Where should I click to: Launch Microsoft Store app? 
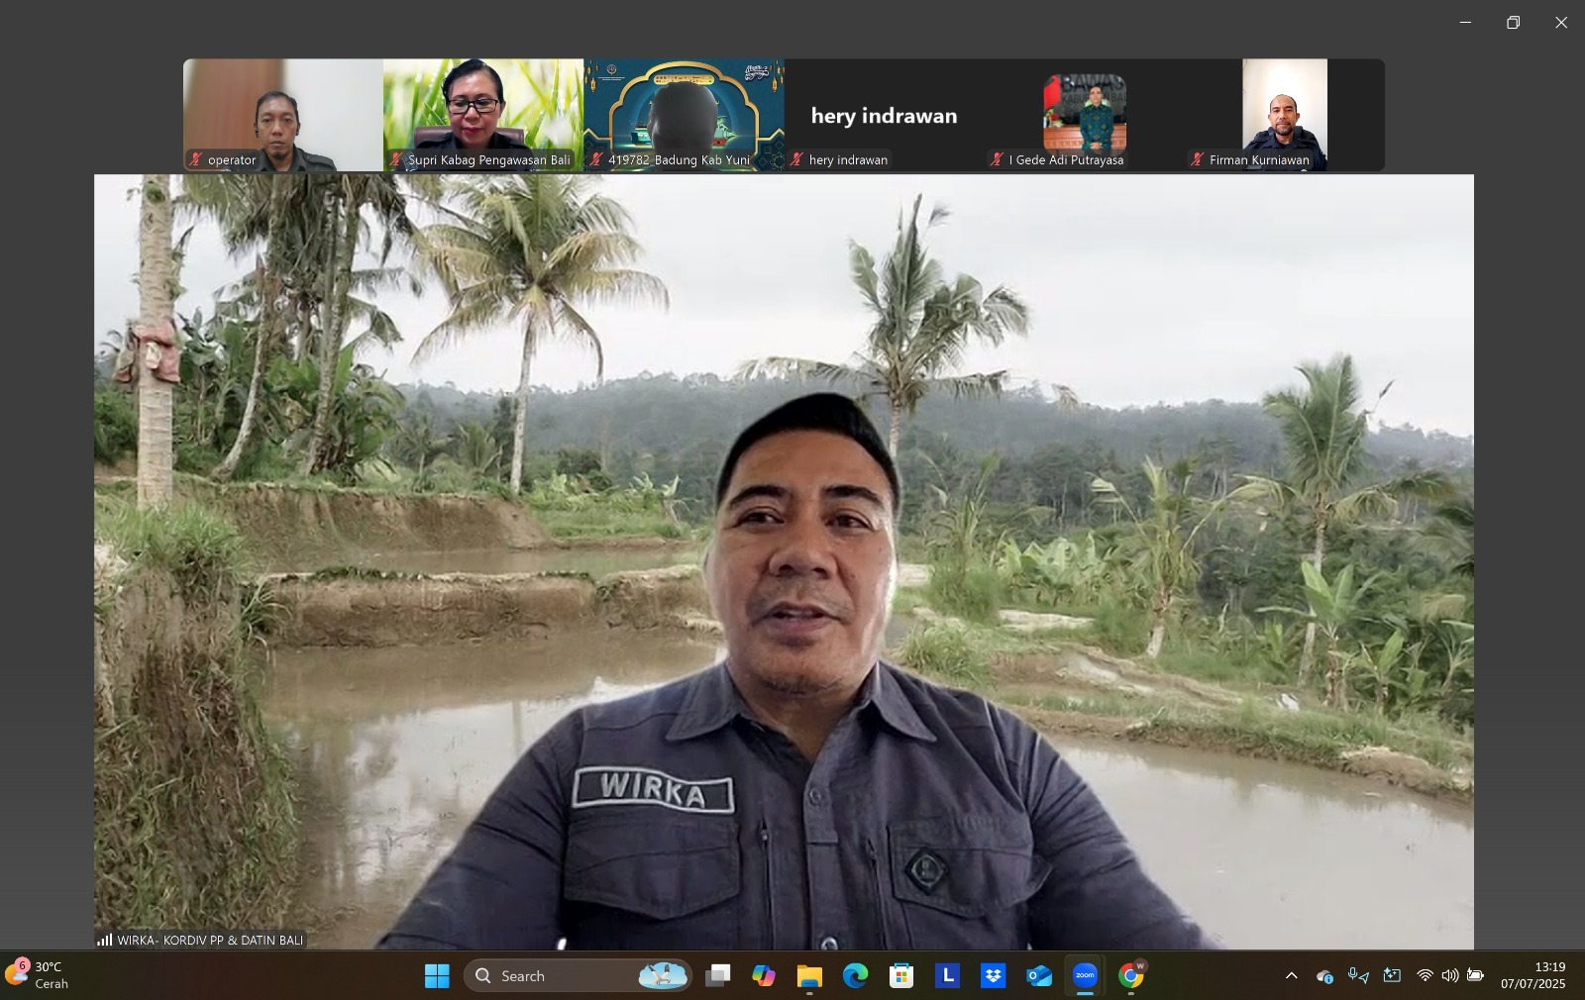[900, 976]
